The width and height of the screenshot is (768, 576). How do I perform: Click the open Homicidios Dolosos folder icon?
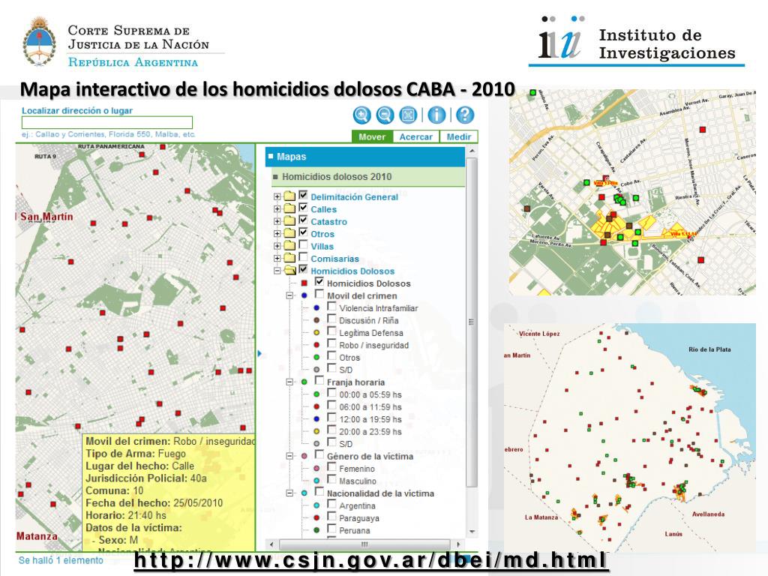point(290,270)
